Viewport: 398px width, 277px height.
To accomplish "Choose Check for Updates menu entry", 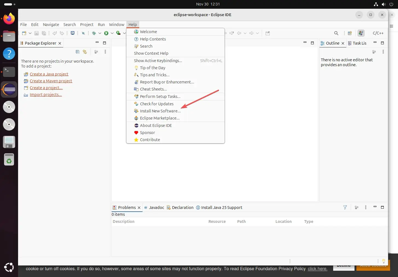I will [175, 104].
